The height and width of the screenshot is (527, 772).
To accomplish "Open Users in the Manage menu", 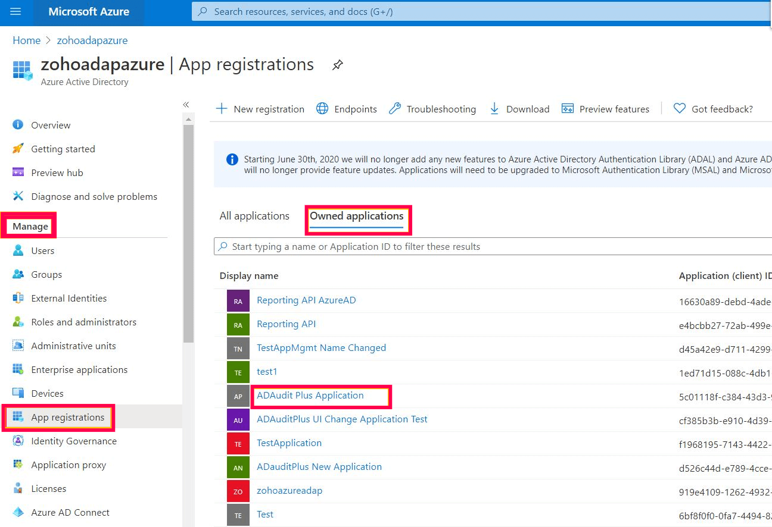I will point(42,251).
